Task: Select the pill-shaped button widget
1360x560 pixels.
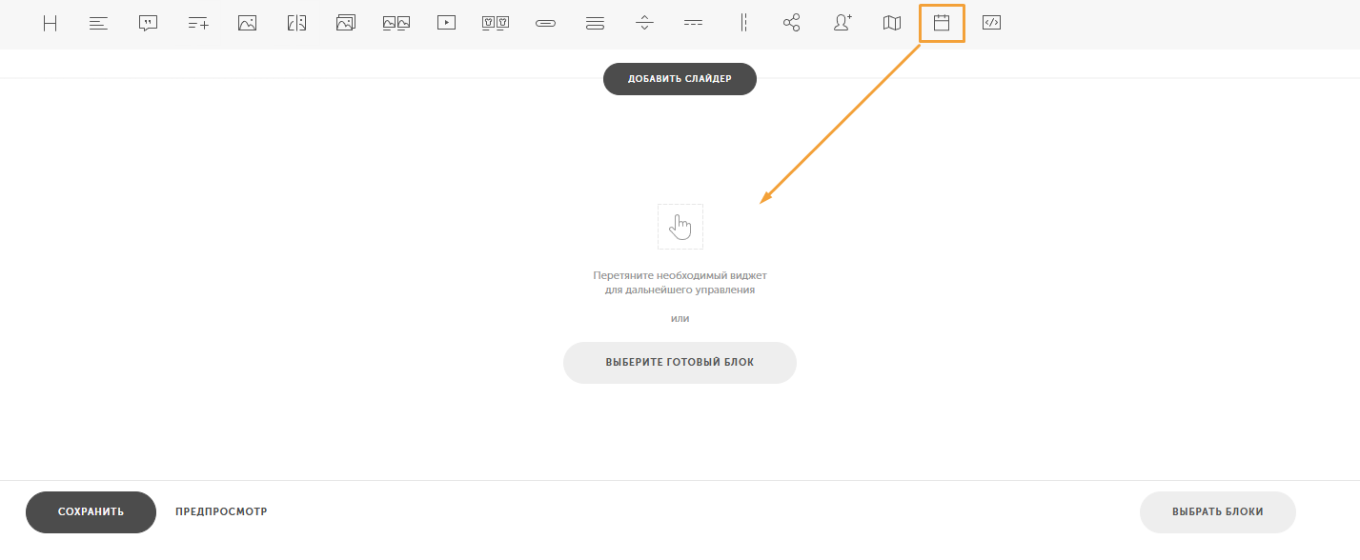Action: coord(545,24)
